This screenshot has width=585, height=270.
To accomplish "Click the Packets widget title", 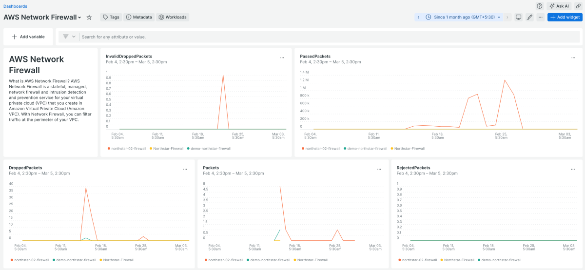I will click(211, 168).
